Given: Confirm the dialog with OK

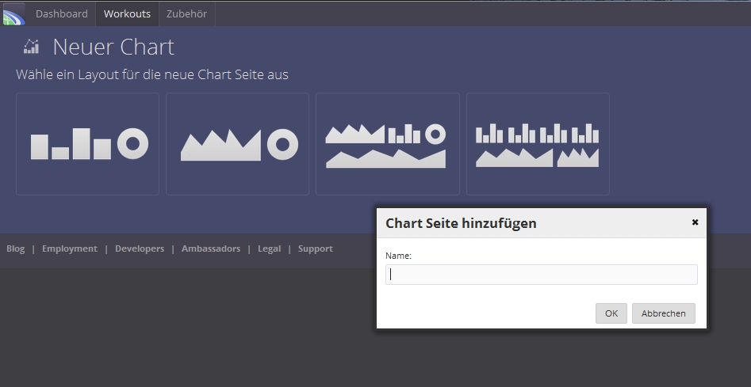Looking at the screenshot, I should pyautogui.click(x=611, y=313).
